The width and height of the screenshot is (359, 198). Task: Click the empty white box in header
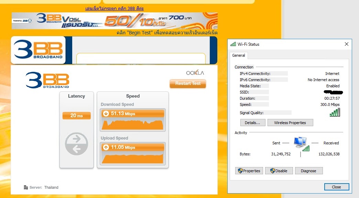coord(141,58)
